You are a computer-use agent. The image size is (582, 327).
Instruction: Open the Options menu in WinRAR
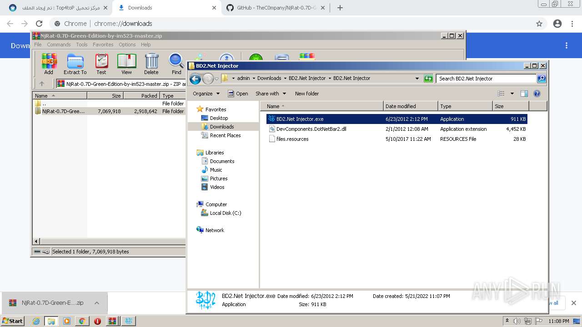click(x=127, y=45)
